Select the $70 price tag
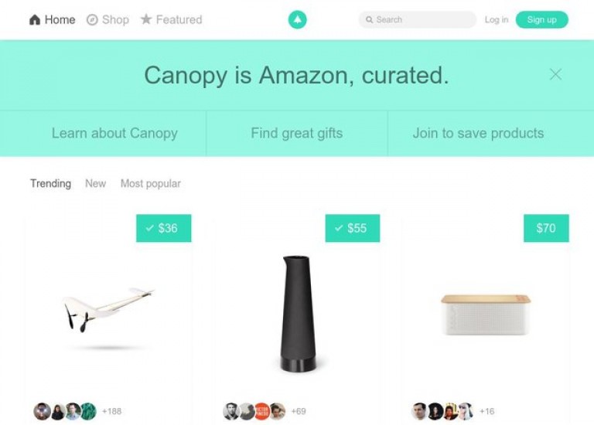The width and height of the screenshot is (594, 425). [x=546, y=228]
